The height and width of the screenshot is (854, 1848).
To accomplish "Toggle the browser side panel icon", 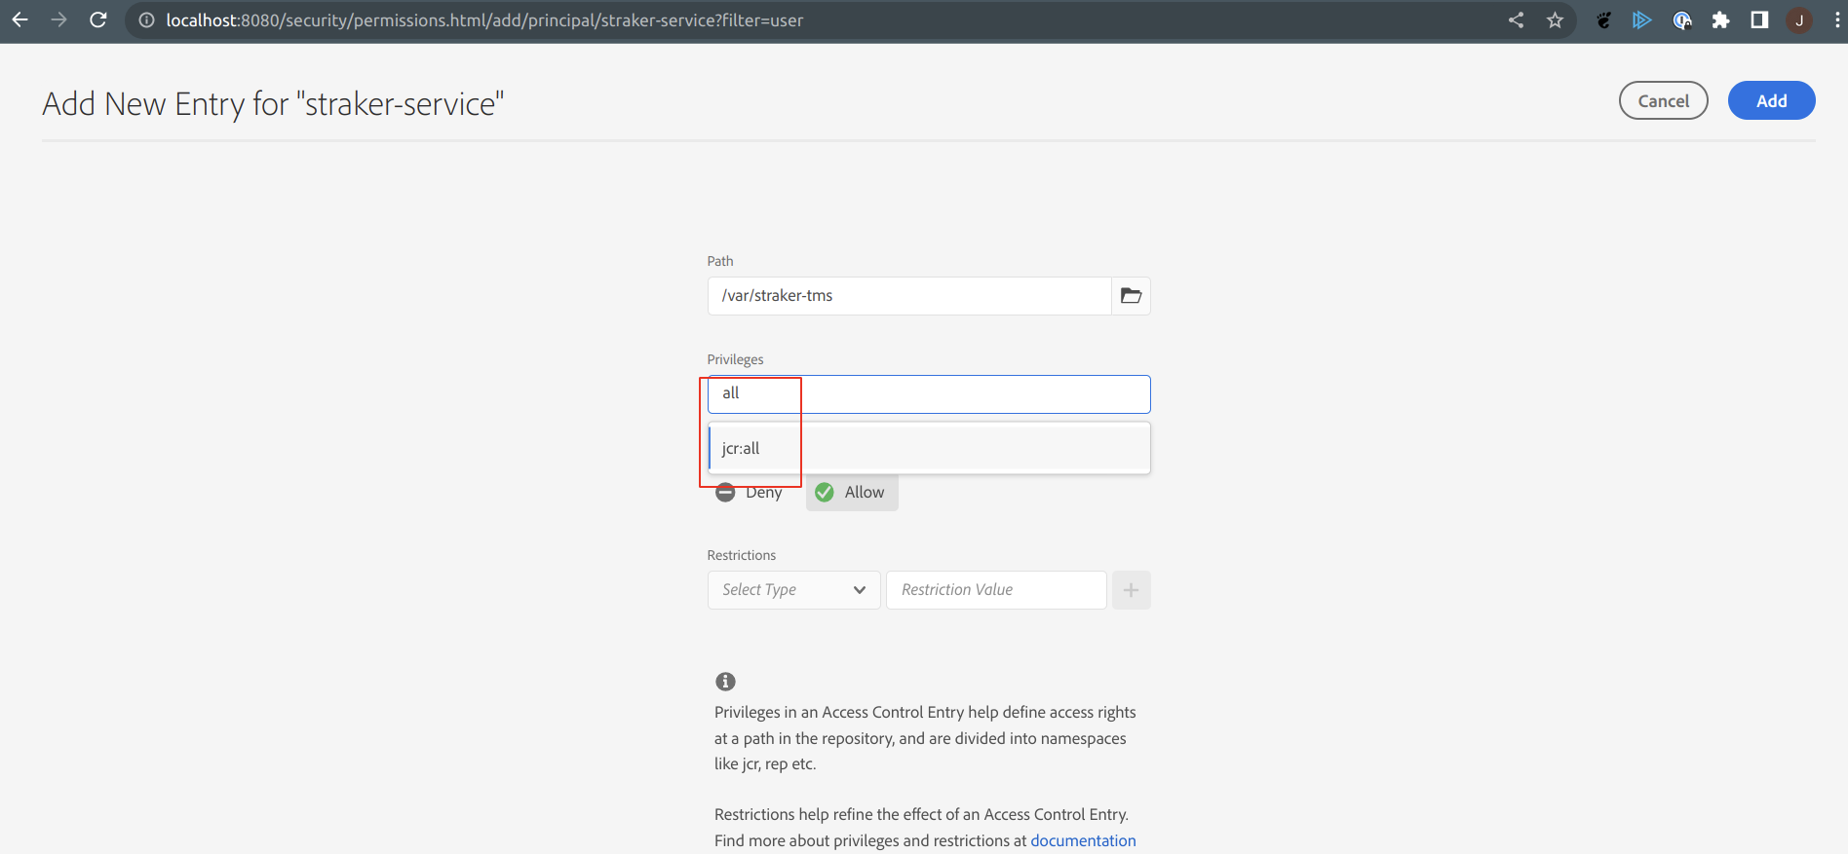I will tap(1759, 20).
